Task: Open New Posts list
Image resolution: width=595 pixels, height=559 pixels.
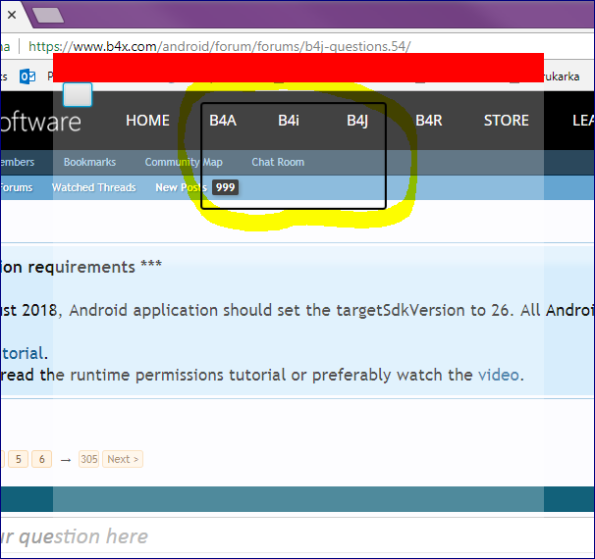Action: point(181,187)
